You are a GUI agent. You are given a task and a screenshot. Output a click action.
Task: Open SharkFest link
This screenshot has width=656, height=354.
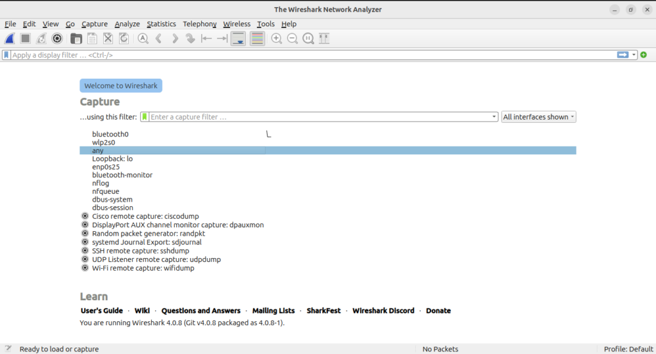click(x=324, y=310)
